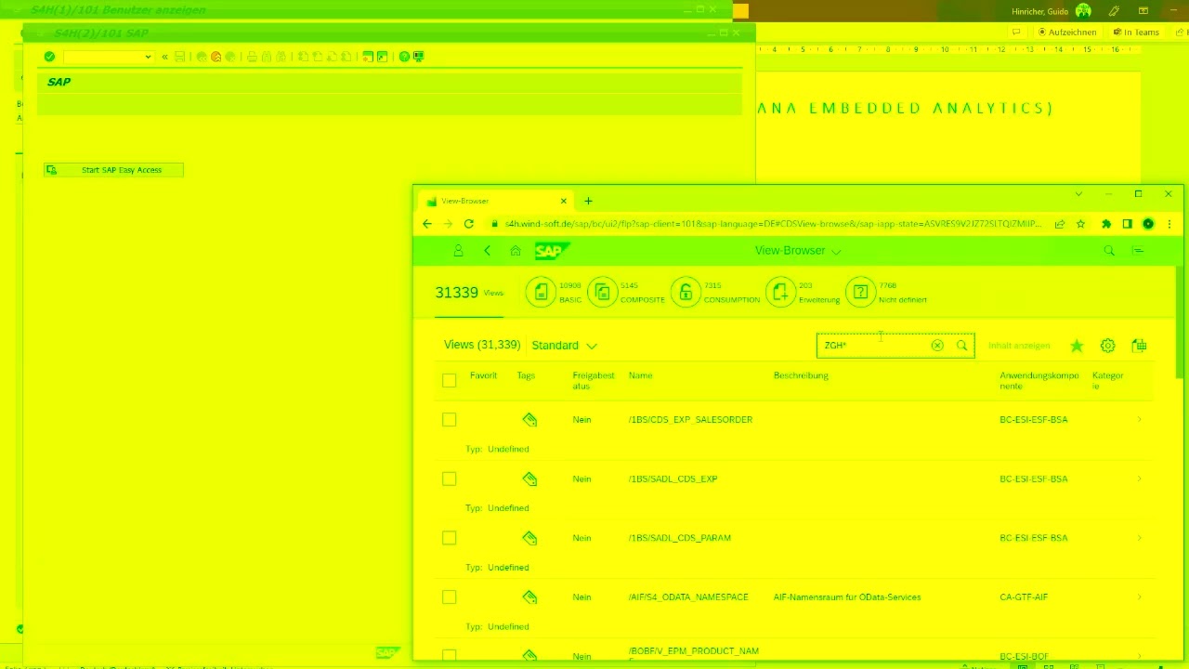Open table settings gear icon

(1107, 346)
